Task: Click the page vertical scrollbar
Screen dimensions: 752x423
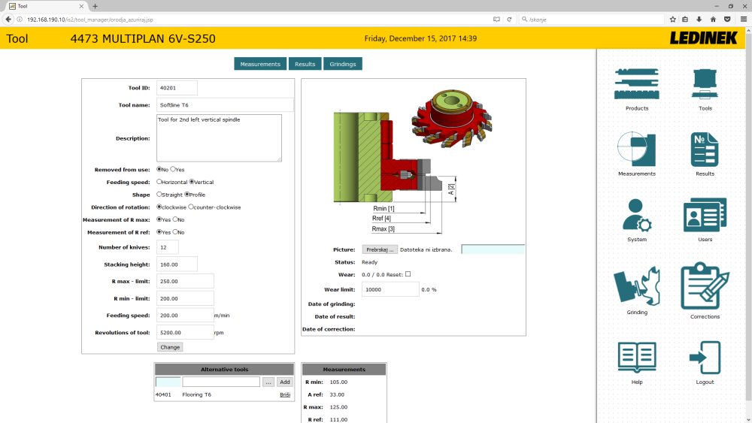Action: tap(748, 216)
